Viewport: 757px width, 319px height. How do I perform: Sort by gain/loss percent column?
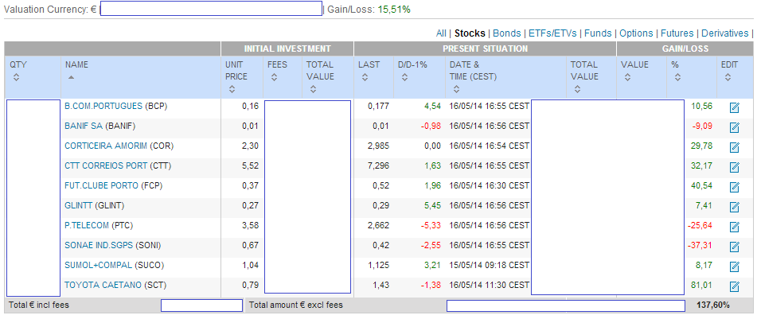point(677,77)
